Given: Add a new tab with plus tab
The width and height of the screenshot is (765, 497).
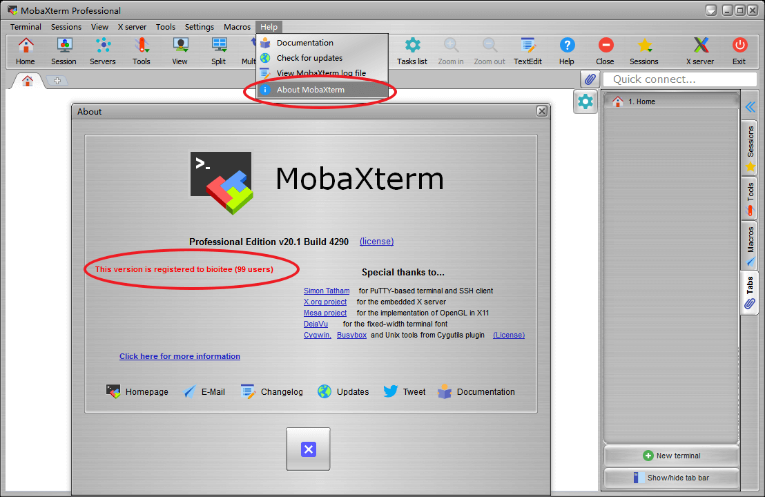Looking at the screenshot, I should 57,81.
